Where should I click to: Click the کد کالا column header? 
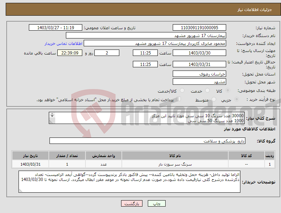pos(246,156)
